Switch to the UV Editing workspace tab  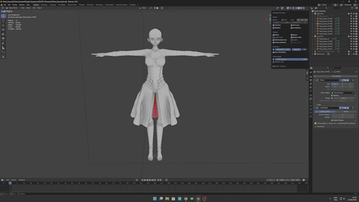pos(62,5)
